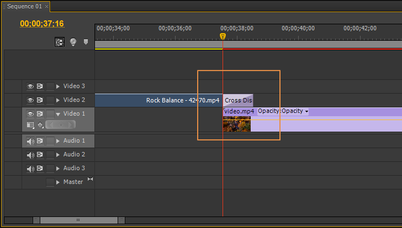Image resolution: width=402 pixels, height=228 pixels.
Task: Hide Video 2 track with eye icon
Action: coord(30,100)
